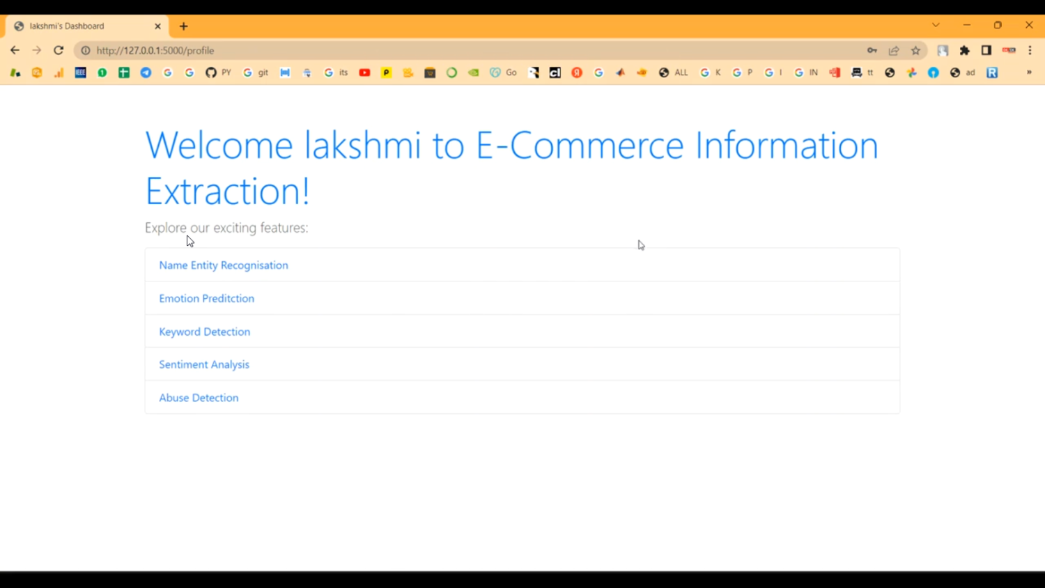Open the 'Go' bookmark
This screenshot has height=588, width=1045.
[503, 72]
